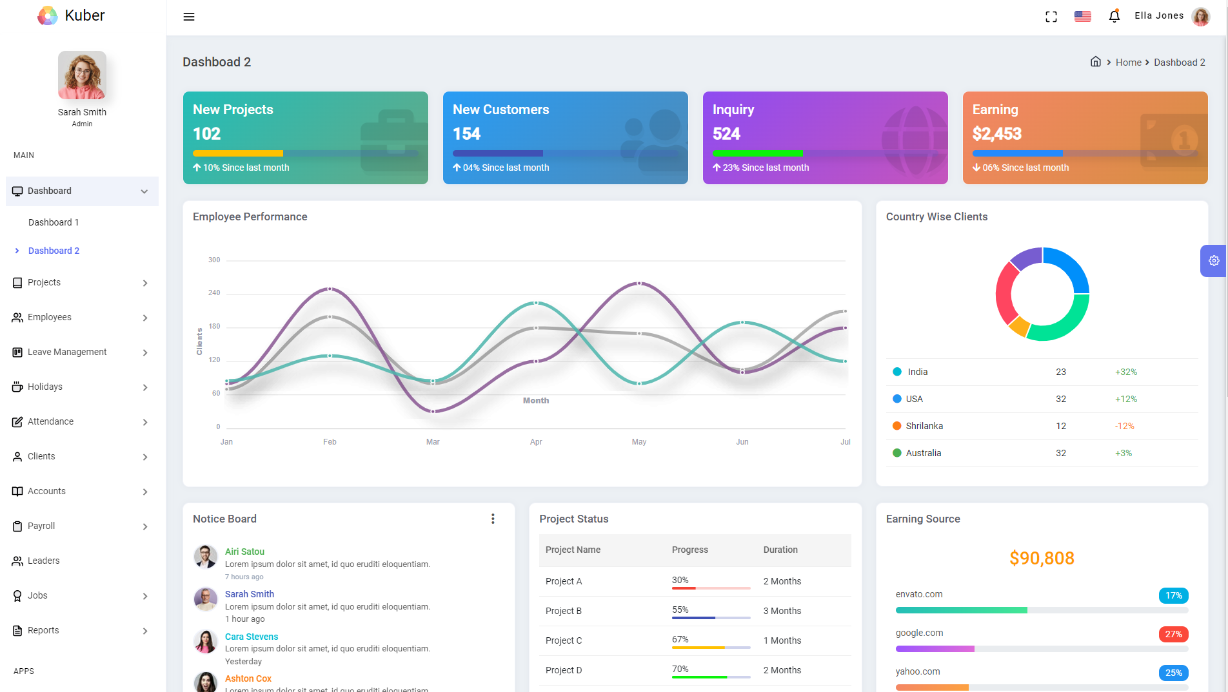Open the Attendance section icon
This screenshot has height=692, width=1228.
17,421
